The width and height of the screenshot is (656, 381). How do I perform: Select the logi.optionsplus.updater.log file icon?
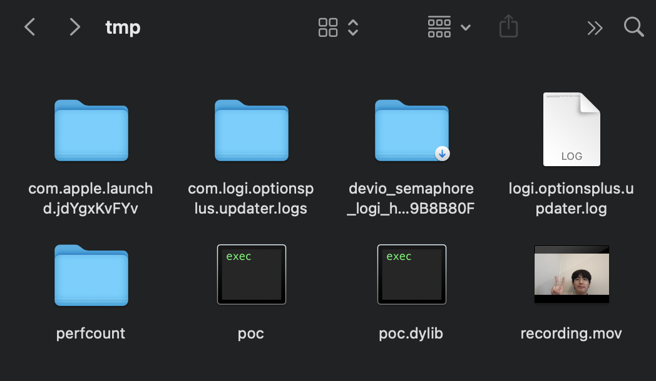tap(571, 129)
